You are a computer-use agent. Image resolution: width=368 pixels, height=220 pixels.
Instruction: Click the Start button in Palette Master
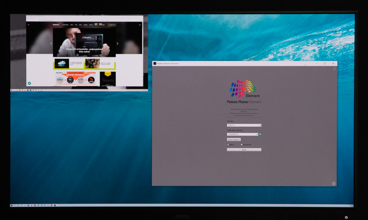tap(244, 150)
